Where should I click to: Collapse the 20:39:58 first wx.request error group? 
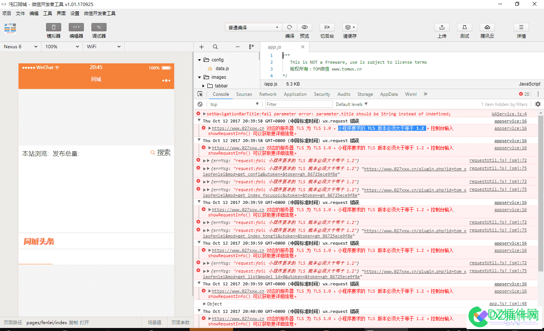point(199,121)
